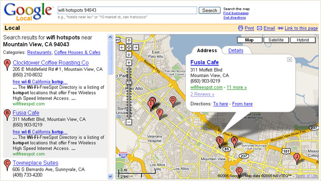Viewport: 321px width, 181px height.
Task: Click the 11 more link
Action: pos(237,87)
